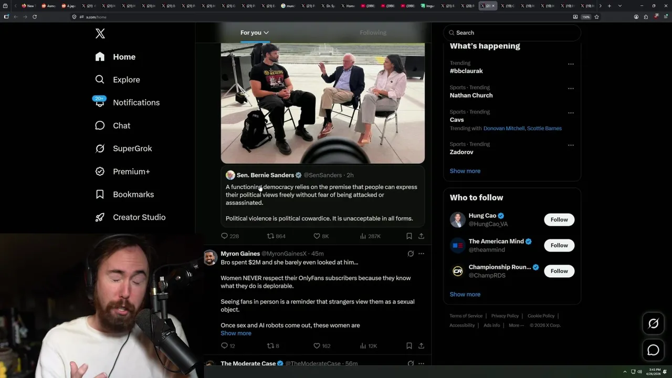Show more who to follow suggestions
Screen dimensions: 672x378
pyautogui.click(x=465, y=295)
